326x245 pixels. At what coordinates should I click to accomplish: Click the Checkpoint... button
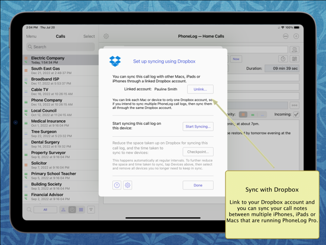198,151
